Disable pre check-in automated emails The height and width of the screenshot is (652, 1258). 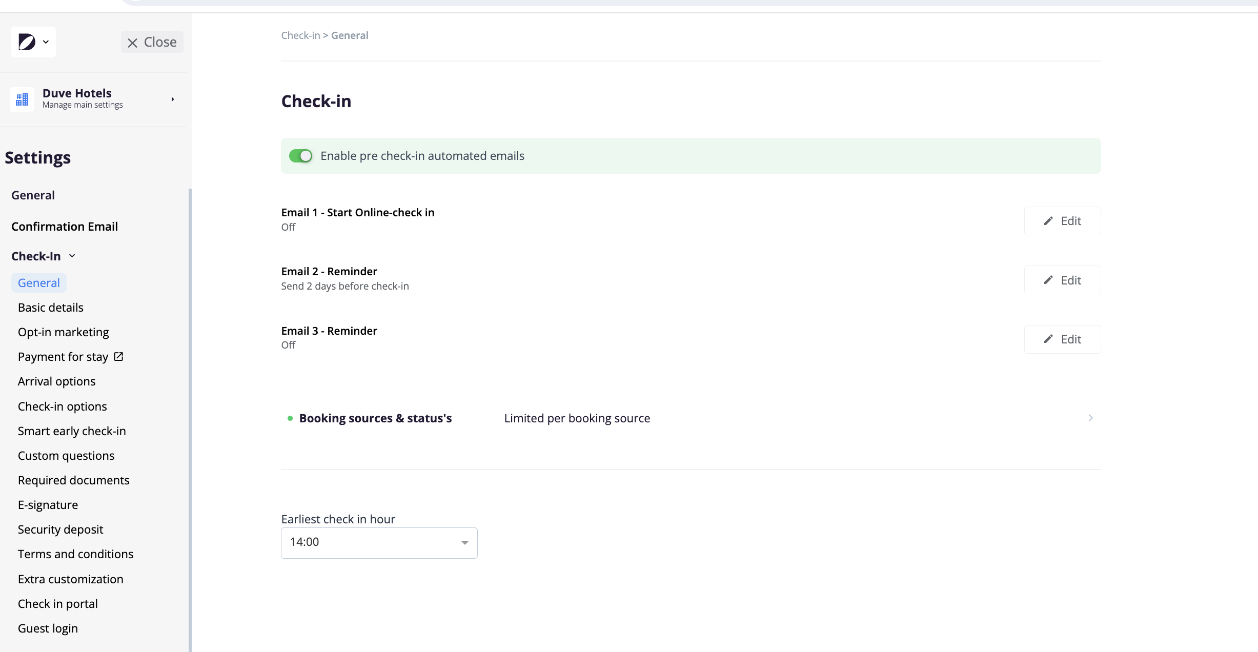(301, 156)
